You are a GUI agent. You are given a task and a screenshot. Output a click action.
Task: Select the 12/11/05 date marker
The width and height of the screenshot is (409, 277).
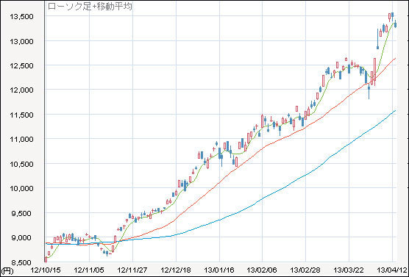[x=89, y=270]
